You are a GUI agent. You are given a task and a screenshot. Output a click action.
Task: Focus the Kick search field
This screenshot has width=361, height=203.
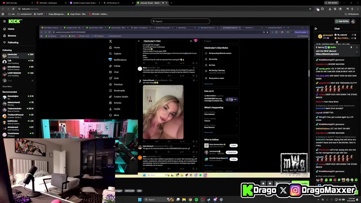pos(180,21)
